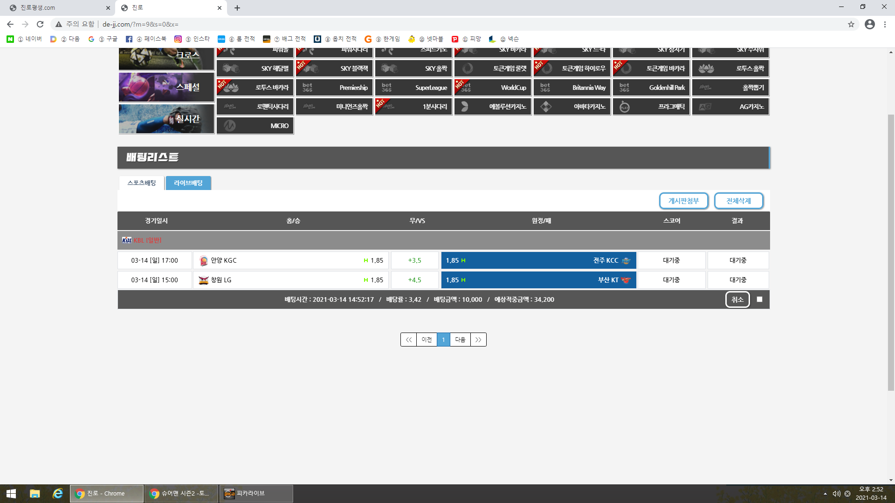Open the MICRO game tile
The width and height of the screenshot is (895, 503).
pyautogui.click(x=255, y=126)
